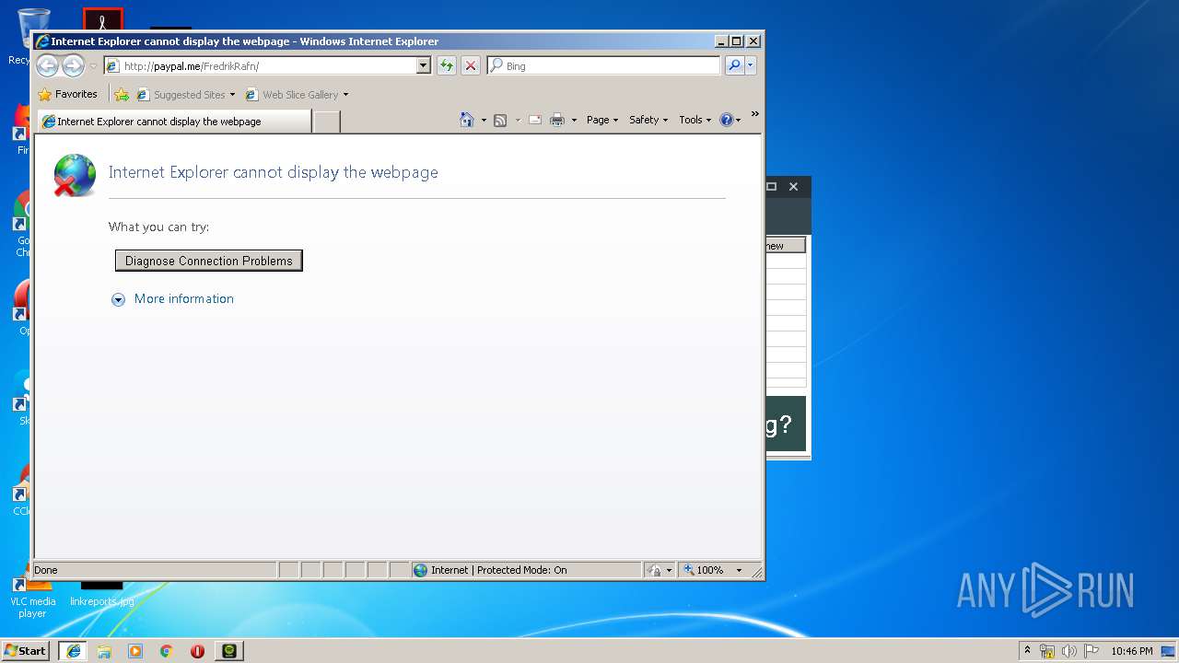Expand the More information section
This screenshot has width=1179, height=663.
click(173, 298)
